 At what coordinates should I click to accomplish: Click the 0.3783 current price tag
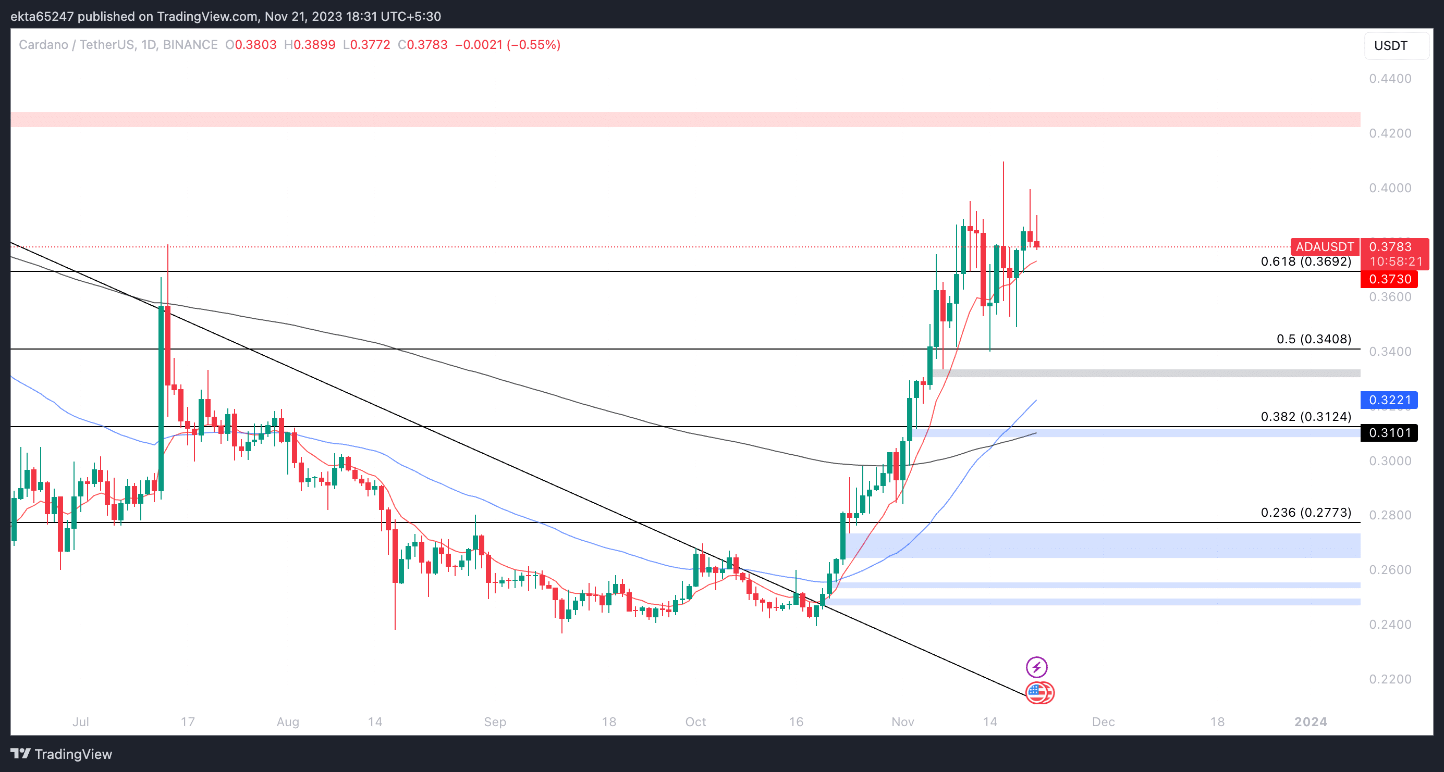[x=1390, y=246]
